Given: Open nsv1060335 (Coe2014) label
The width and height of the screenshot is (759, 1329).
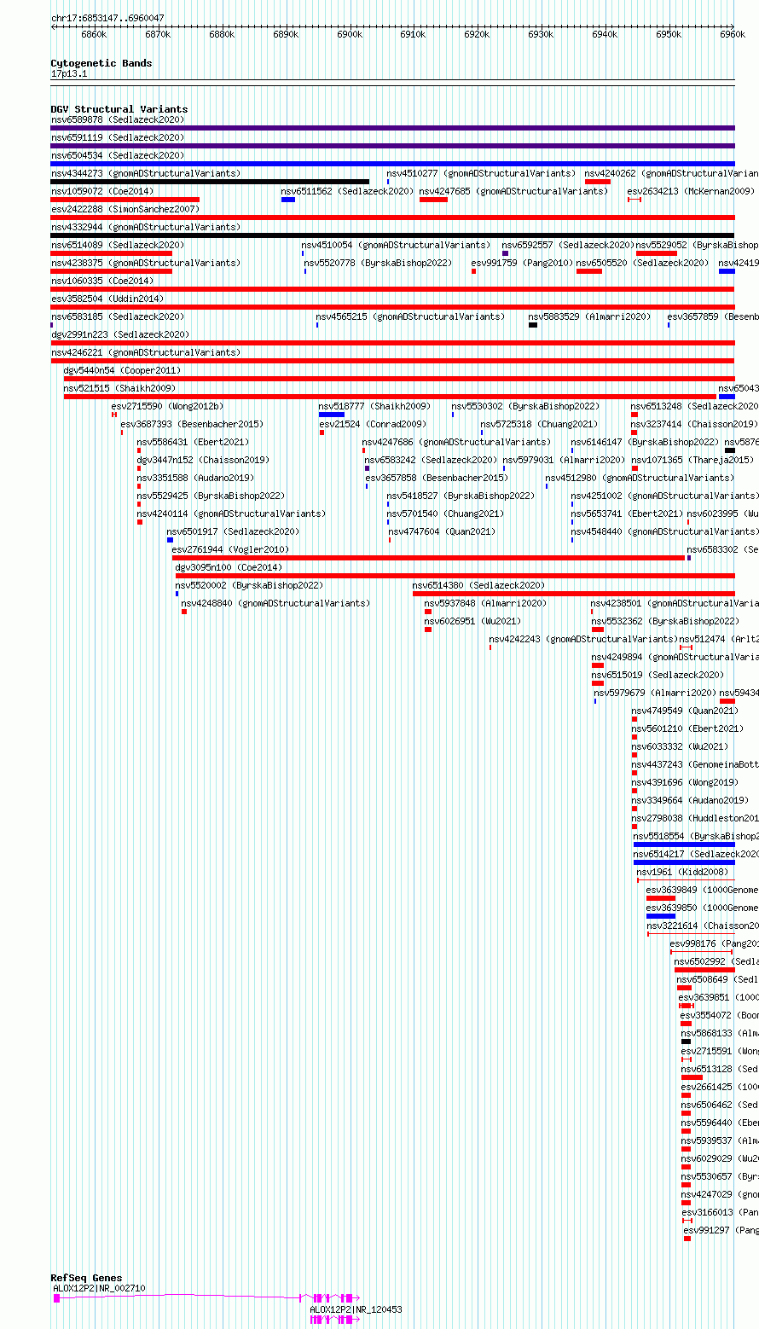Looking at the screenshot, I should tap(102, 281).
